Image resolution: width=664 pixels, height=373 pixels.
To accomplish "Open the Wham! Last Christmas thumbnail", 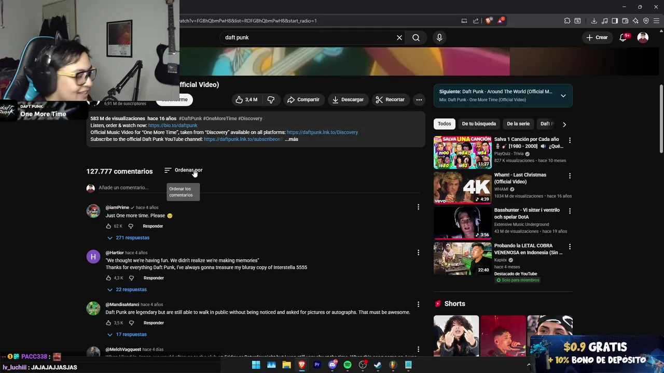I will (x=462, y=188).
